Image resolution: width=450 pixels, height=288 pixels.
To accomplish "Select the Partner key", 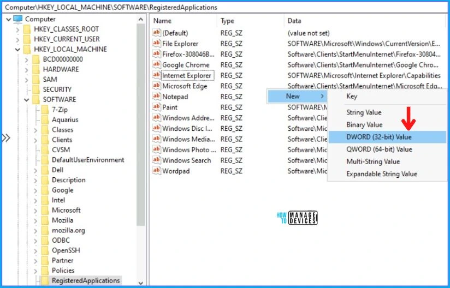I will (63, 261).
